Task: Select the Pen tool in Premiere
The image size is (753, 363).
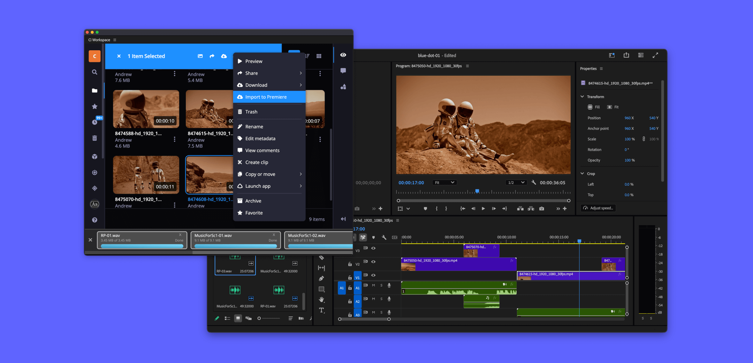Action: (321, 279)
